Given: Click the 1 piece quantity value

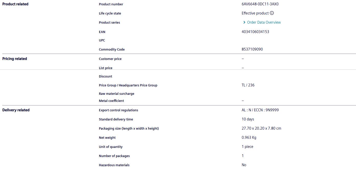Looking at the screenshot, I should click(x=247, y=147).
